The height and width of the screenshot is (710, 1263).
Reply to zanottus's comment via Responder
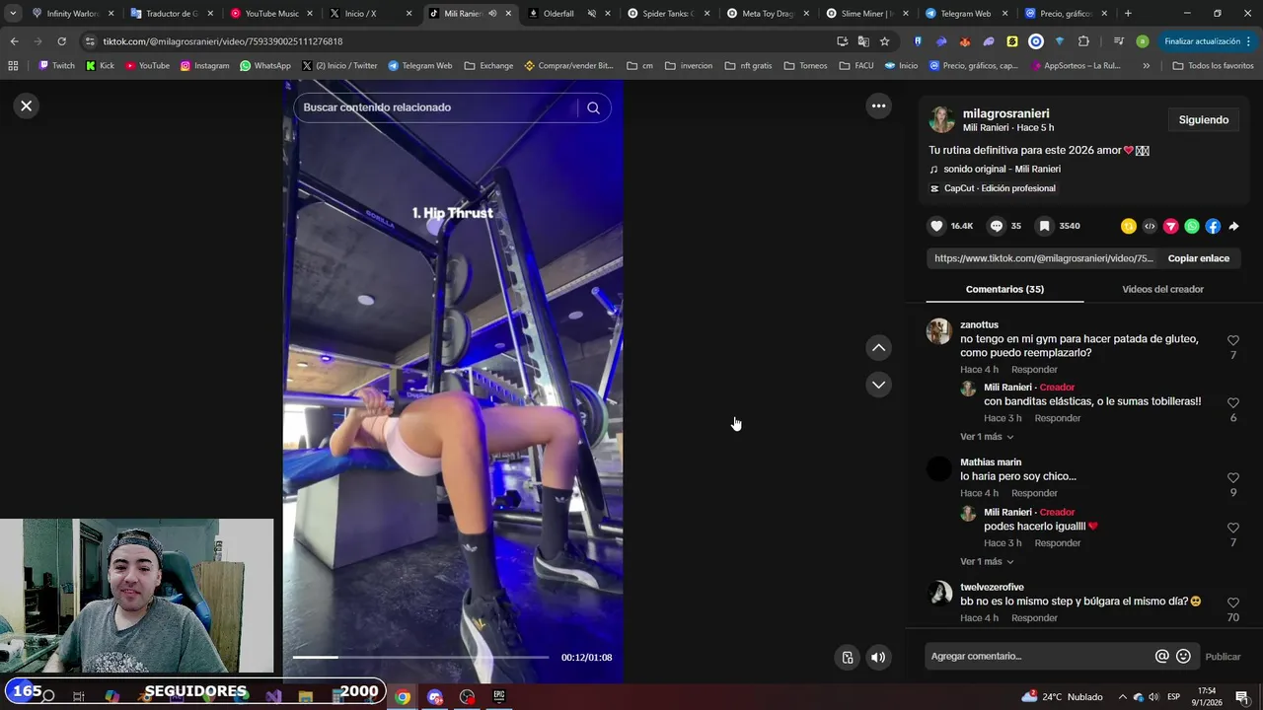pyautogui.click(x=1034, y=370)
